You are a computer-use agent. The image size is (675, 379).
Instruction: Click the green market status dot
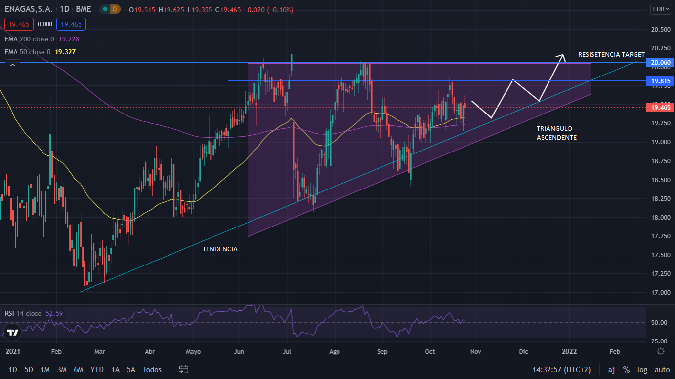click(x=105, y=9)
